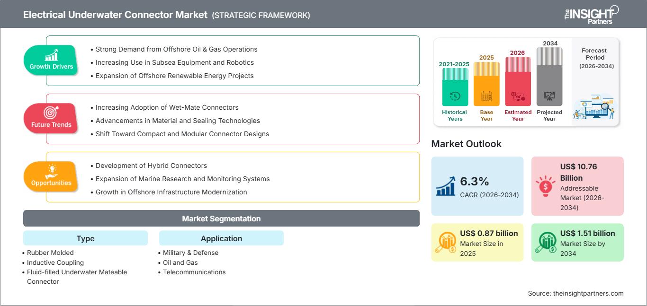Click the Market Size 2025 coins icon
Screen dimensions: 647x306
446,243
